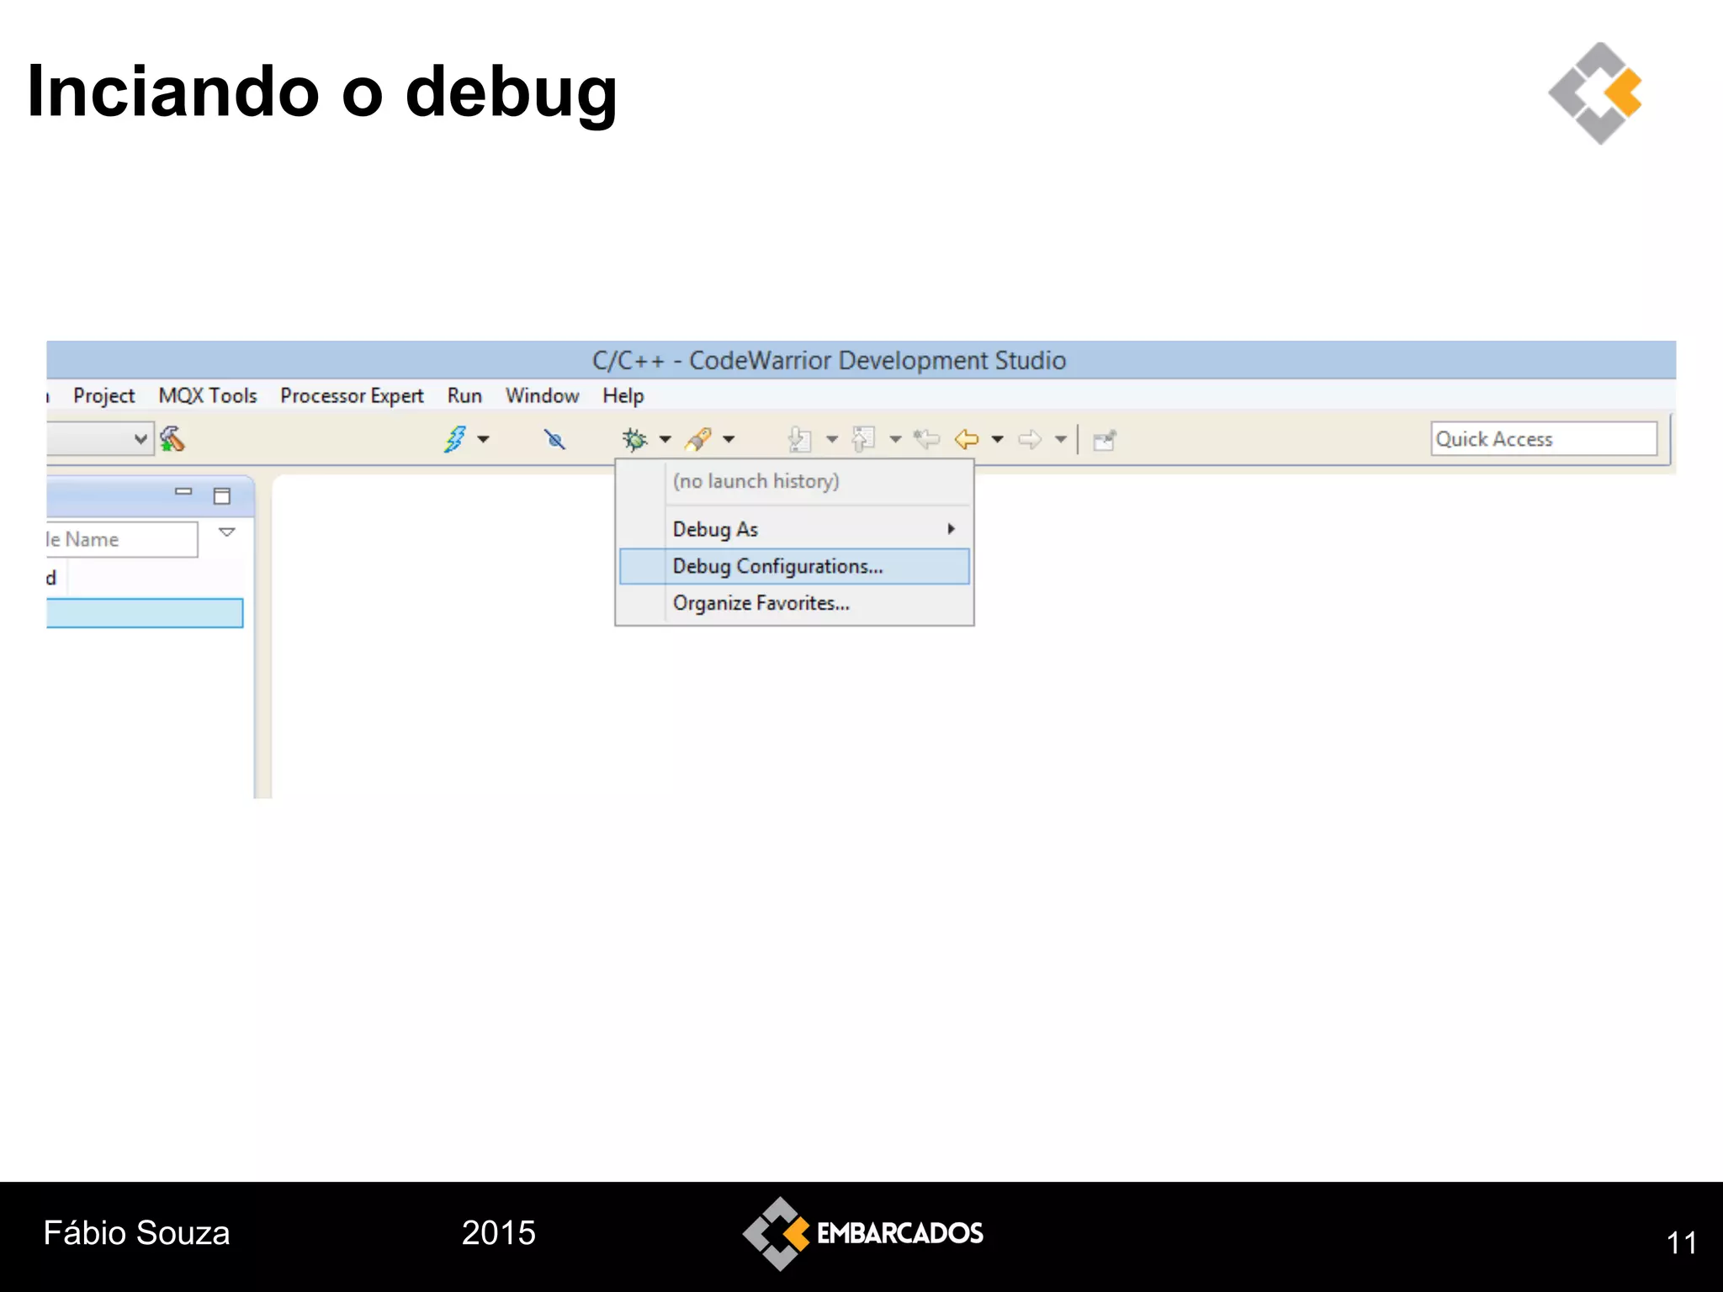Click the Quick Access field
The width and height of the screenshot is (1723, 1292).
(x=1544, y=439)
